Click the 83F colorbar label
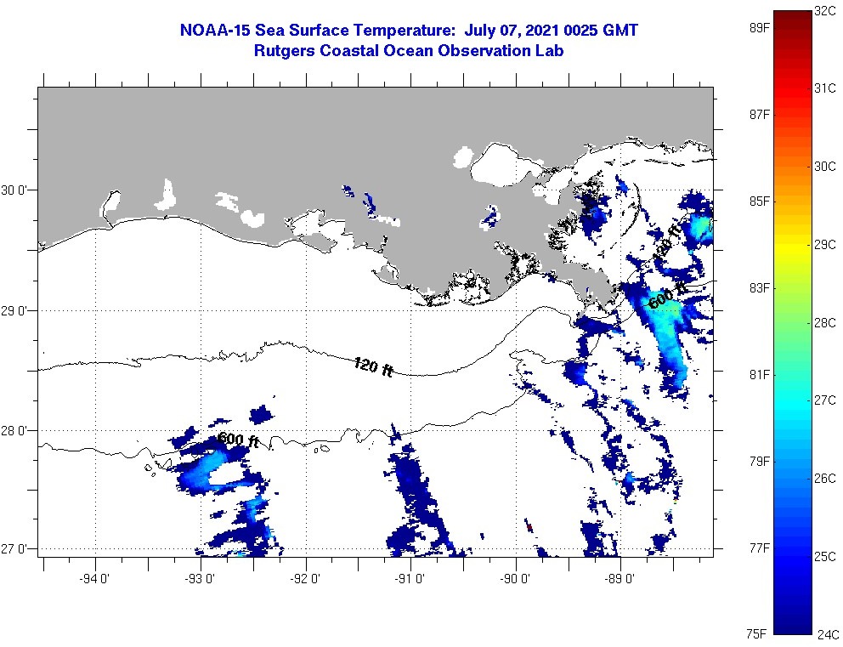The height and width of the screenshot is (647, 843). pyautogui.click(x=760, y=288)
